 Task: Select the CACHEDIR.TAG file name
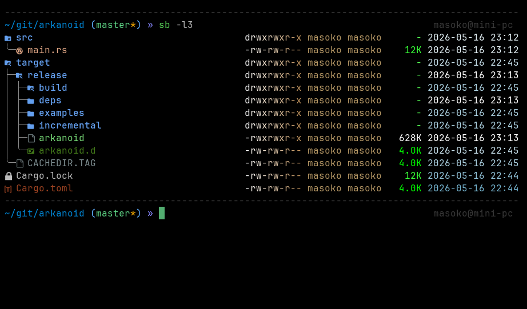coord(62,163)
